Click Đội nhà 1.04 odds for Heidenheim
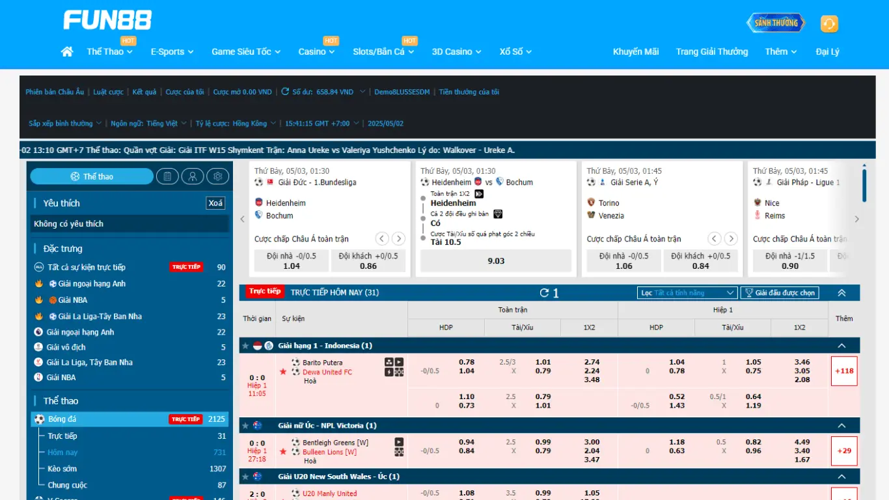The height and width of the screenshot is (500, 889). pyautogui.click(x=292, y=261)
